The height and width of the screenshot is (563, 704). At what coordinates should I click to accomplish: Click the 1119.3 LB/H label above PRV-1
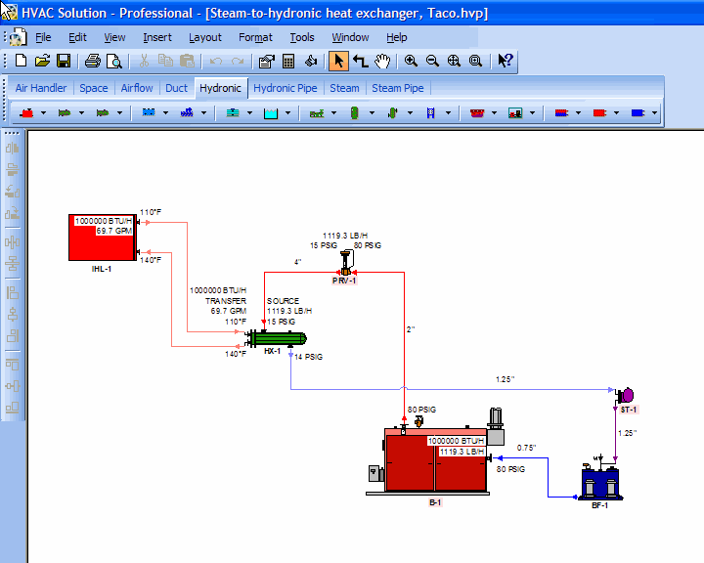[x=345, y=236]
